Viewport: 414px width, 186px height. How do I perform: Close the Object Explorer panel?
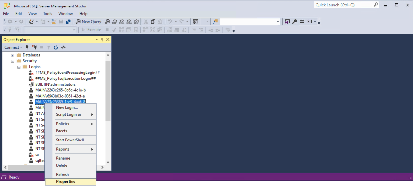(x=108, y=39)
